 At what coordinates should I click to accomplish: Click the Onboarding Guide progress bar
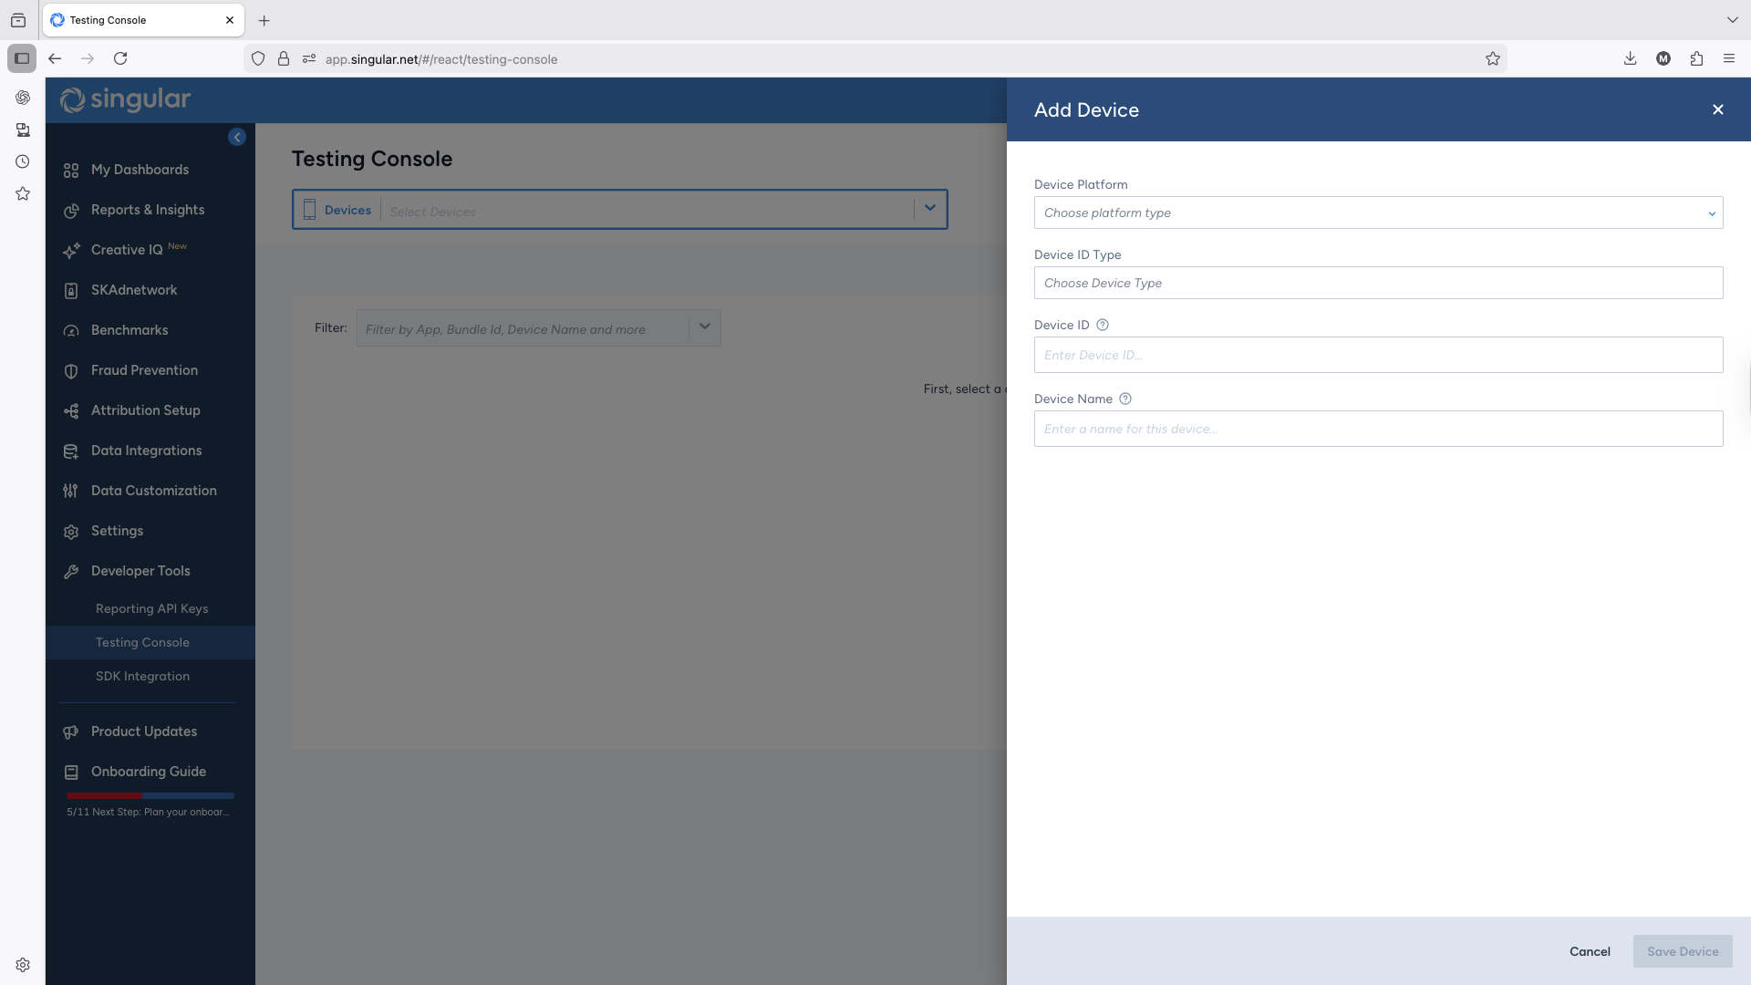click(150, 795)
